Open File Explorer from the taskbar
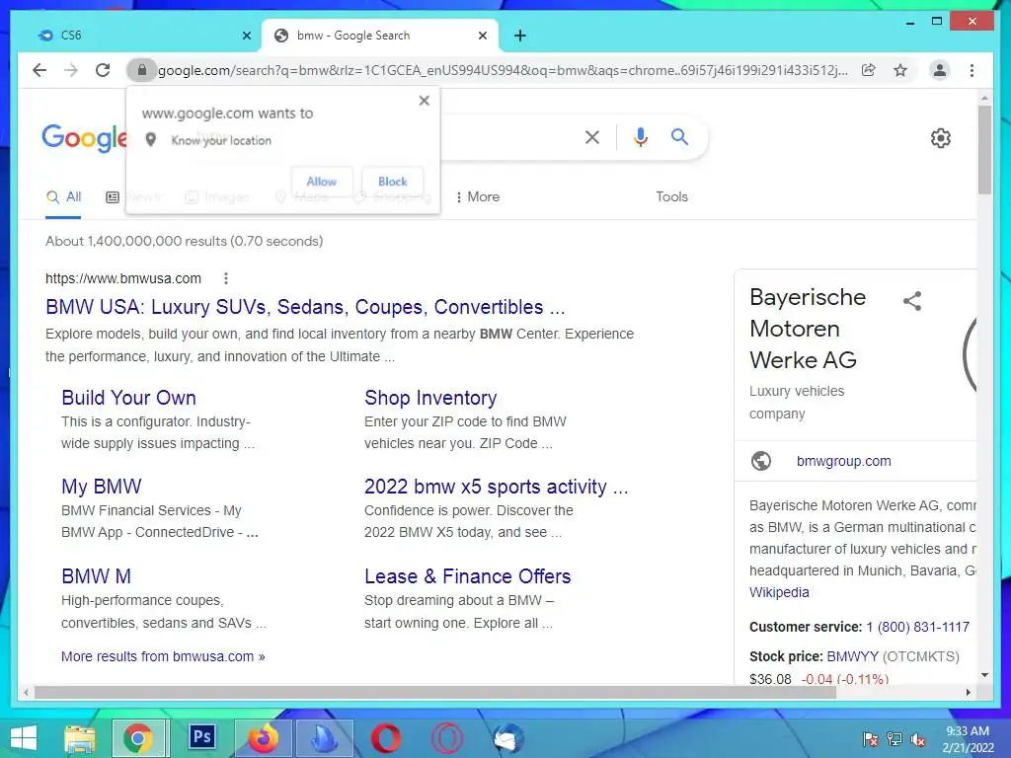This screenshot has height=758, width=1011. tap(80, 738)
